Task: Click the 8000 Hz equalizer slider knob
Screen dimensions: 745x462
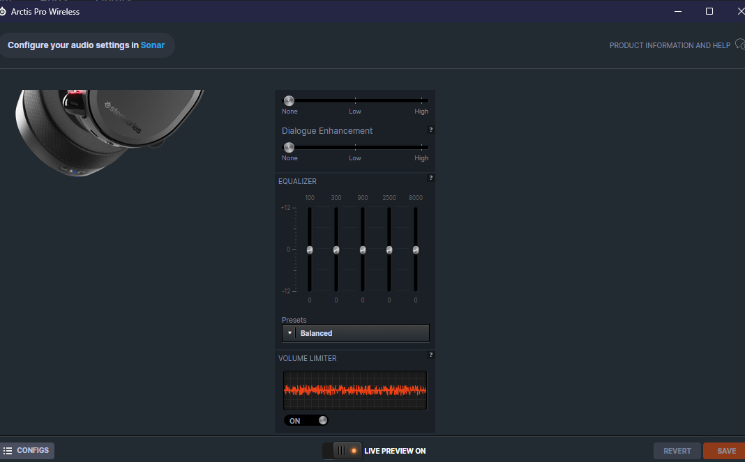Action: [416, 249]
